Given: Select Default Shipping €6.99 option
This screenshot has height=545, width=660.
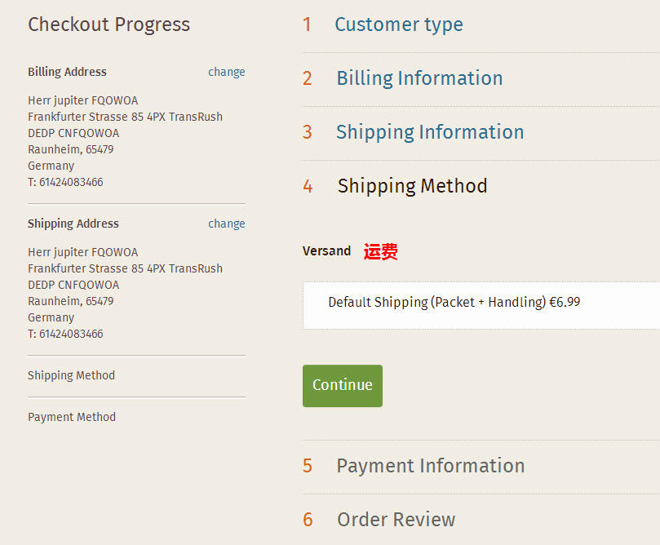Looking at the screenshot, I should tap(454, 302).
